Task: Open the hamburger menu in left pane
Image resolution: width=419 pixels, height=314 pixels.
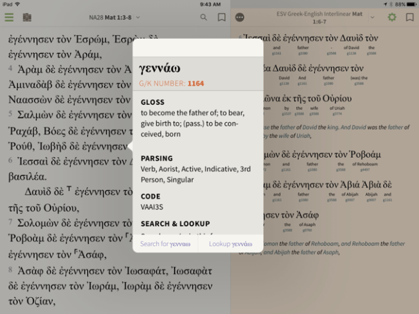Action: 9,17
